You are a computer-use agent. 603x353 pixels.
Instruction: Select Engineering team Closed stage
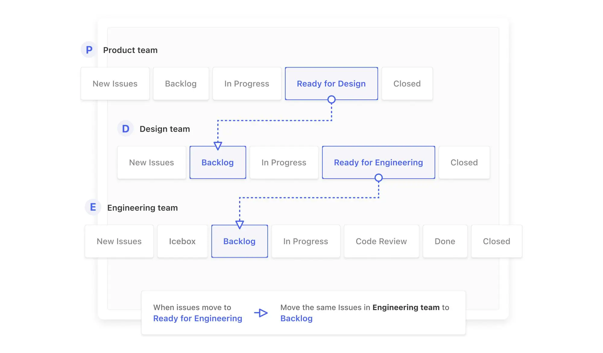tap(497, 241)
